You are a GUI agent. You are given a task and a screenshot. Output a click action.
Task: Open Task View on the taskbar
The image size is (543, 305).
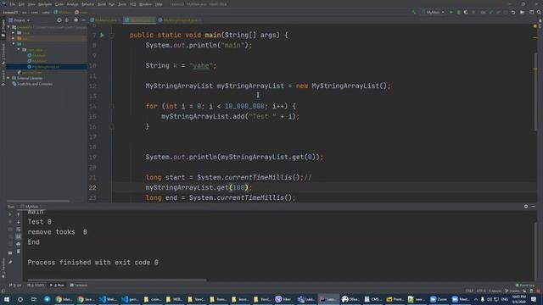point(34,299)
